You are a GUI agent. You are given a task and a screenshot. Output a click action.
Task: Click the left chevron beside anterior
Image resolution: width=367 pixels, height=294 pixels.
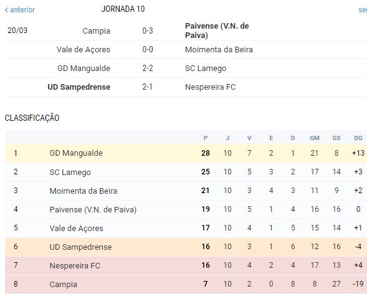pos(7,10)
